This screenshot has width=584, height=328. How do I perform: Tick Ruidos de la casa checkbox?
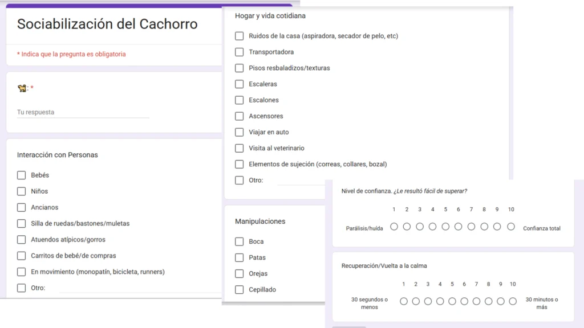tap(240, 36)
